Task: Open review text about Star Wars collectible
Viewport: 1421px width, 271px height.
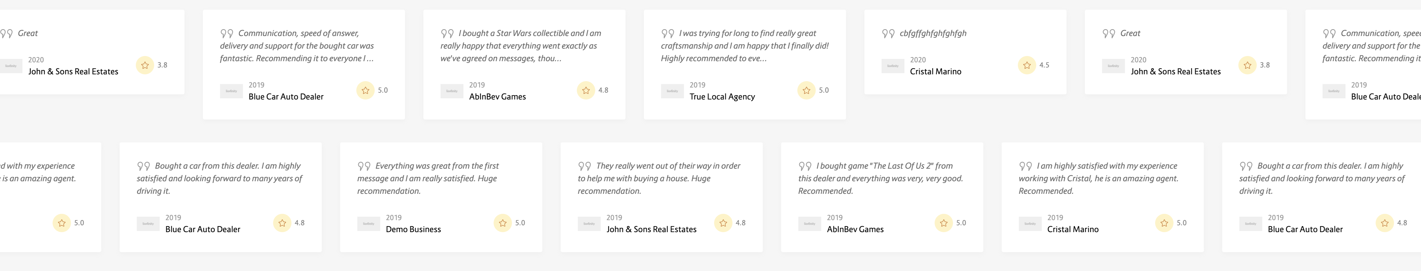Action: click(x=521, y=46)
